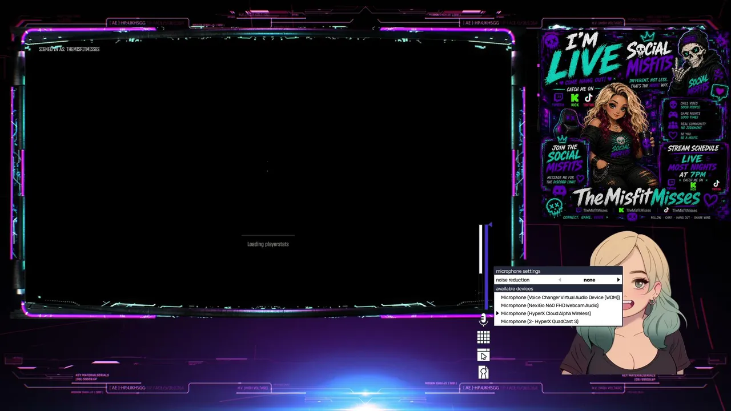Click the 'I'm Live' Social Misfits banner
The image size is (731, 411).
pos(634,124)
